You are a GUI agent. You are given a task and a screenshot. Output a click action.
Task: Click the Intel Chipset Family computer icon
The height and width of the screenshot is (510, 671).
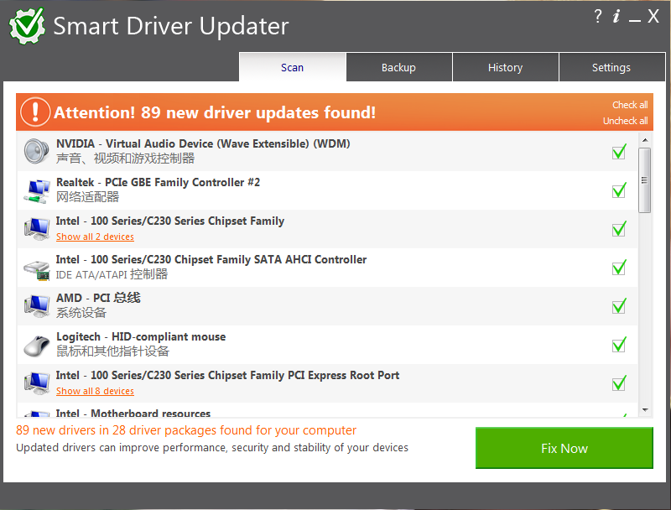click(x=36, y=229)
